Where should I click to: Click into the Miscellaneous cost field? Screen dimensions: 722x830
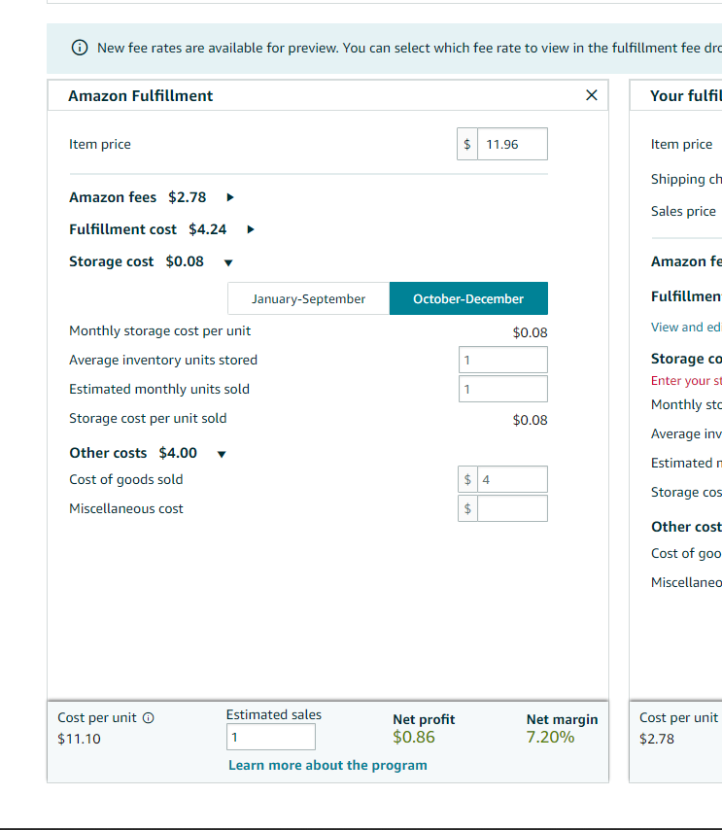tap(512, 508)
